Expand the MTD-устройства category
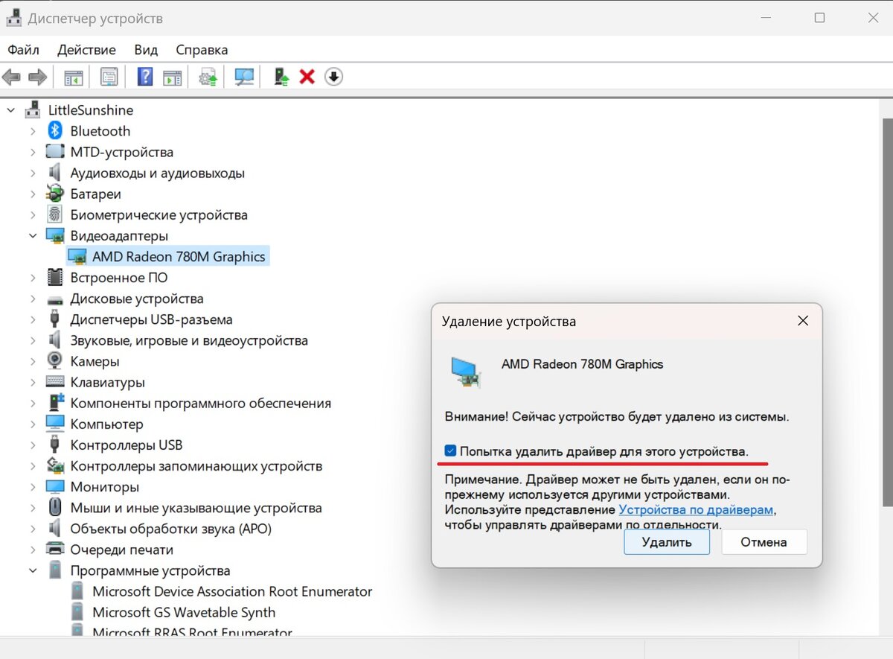Viewport: 893px width, 659px height. coord(33,152)
